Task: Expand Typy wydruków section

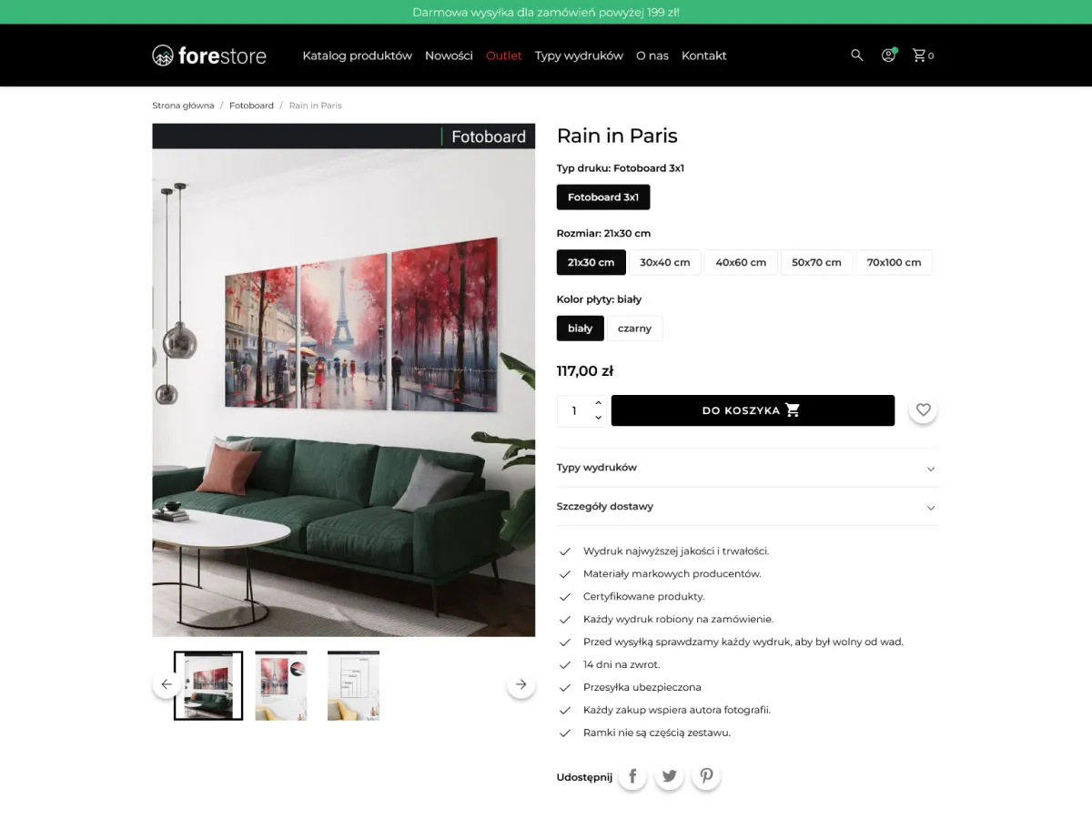Action: tap(747, 468)
